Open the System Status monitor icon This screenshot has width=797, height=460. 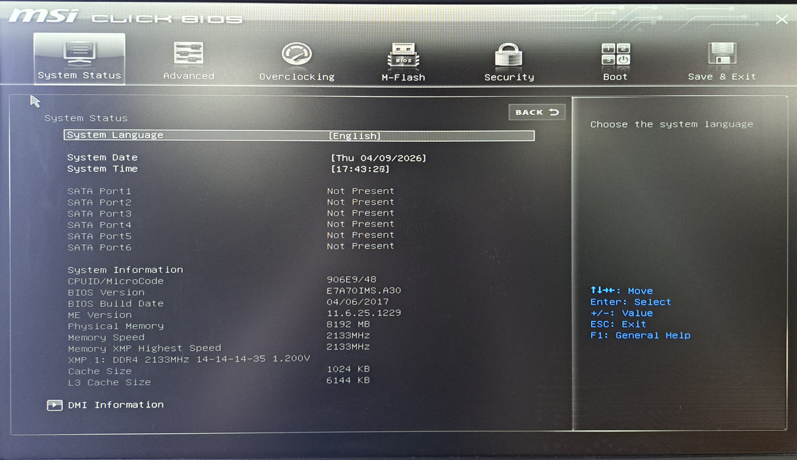[79, 53]
